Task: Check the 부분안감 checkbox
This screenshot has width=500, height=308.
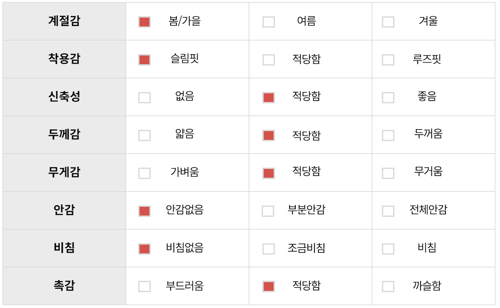Action: tap(268, 211)
